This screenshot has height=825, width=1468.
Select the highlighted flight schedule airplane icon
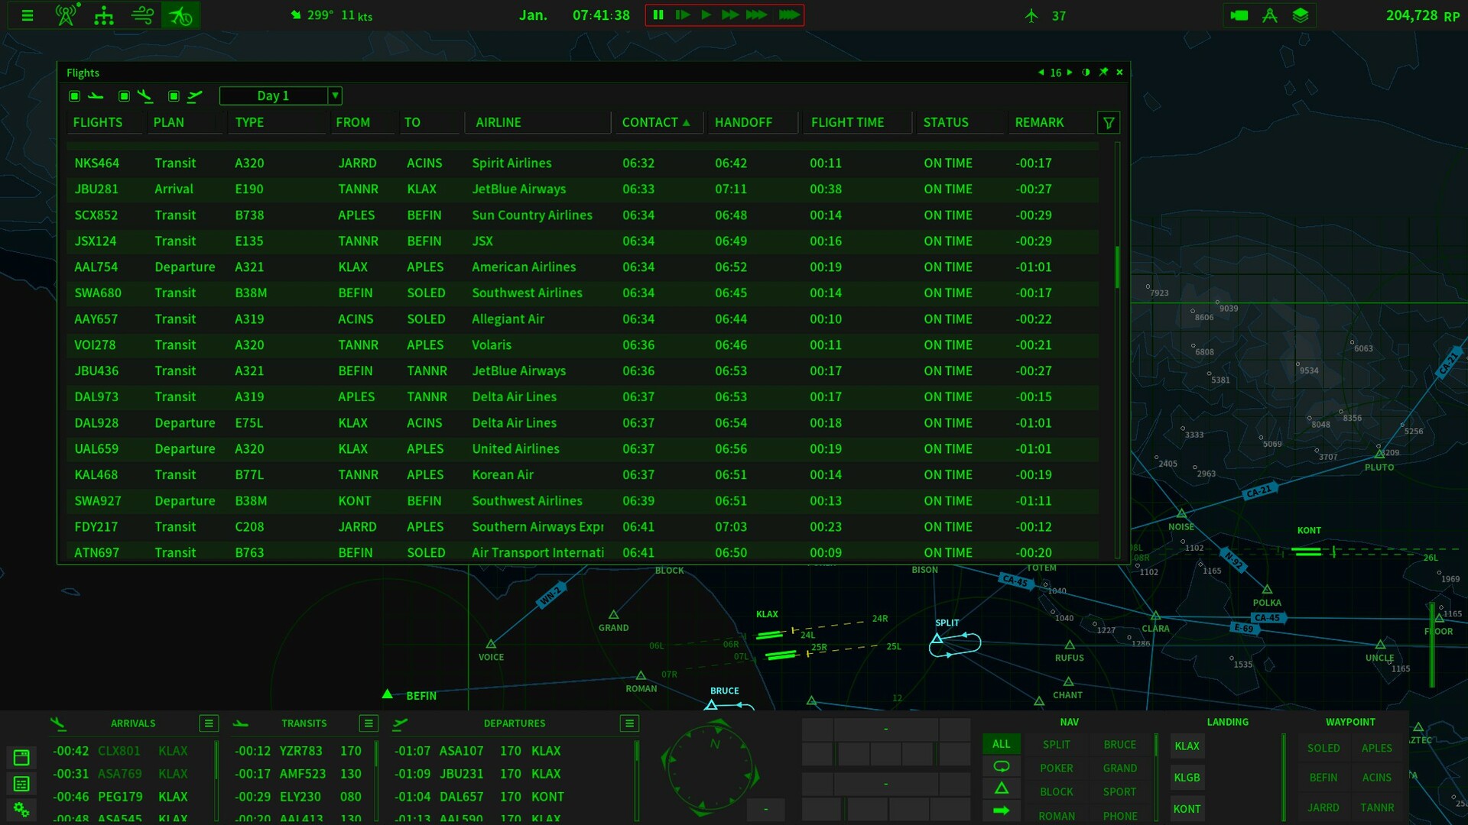[x=180, y=15]
